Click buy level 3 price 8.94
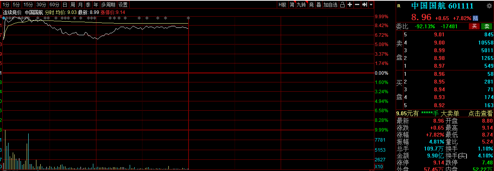Image resolution: width=494 pixels, height=171 pixels. click(439, 90)
